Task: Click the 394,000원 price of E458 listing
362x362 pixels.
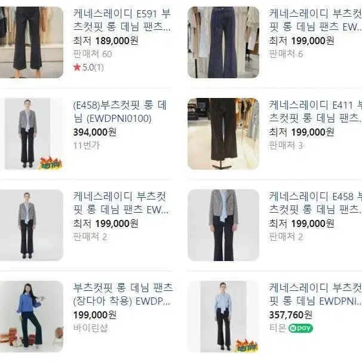Action: point(95,132)
